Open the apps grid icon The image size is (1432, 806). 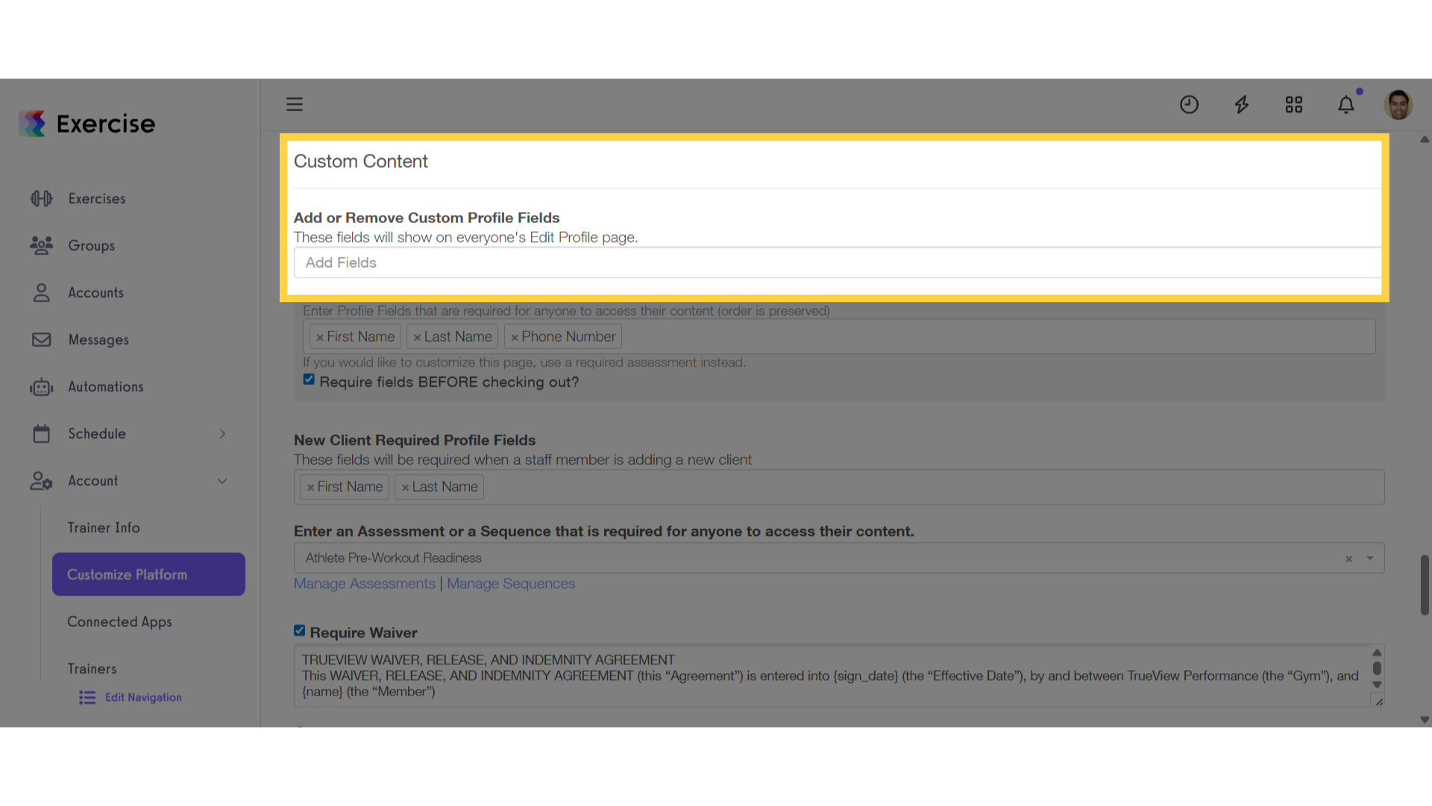click(1294, 104)
